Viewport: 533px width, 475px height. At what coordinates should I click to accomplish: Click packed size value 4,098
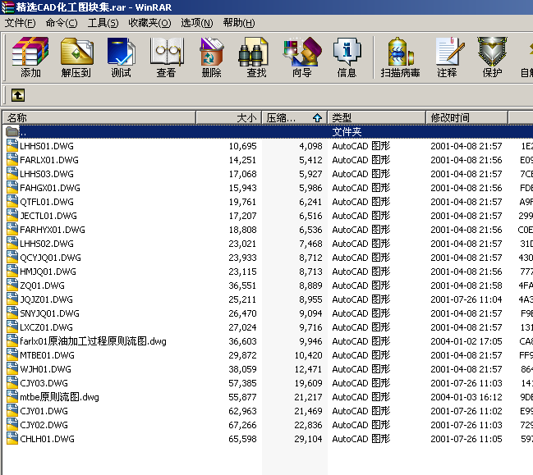(310, 146)
